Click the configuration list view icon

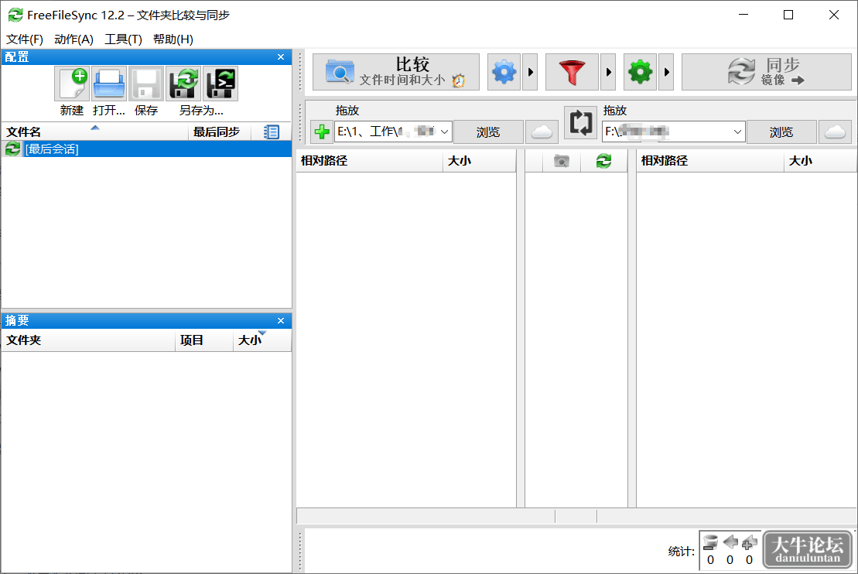pyautogui.click(x=272, y=132)
